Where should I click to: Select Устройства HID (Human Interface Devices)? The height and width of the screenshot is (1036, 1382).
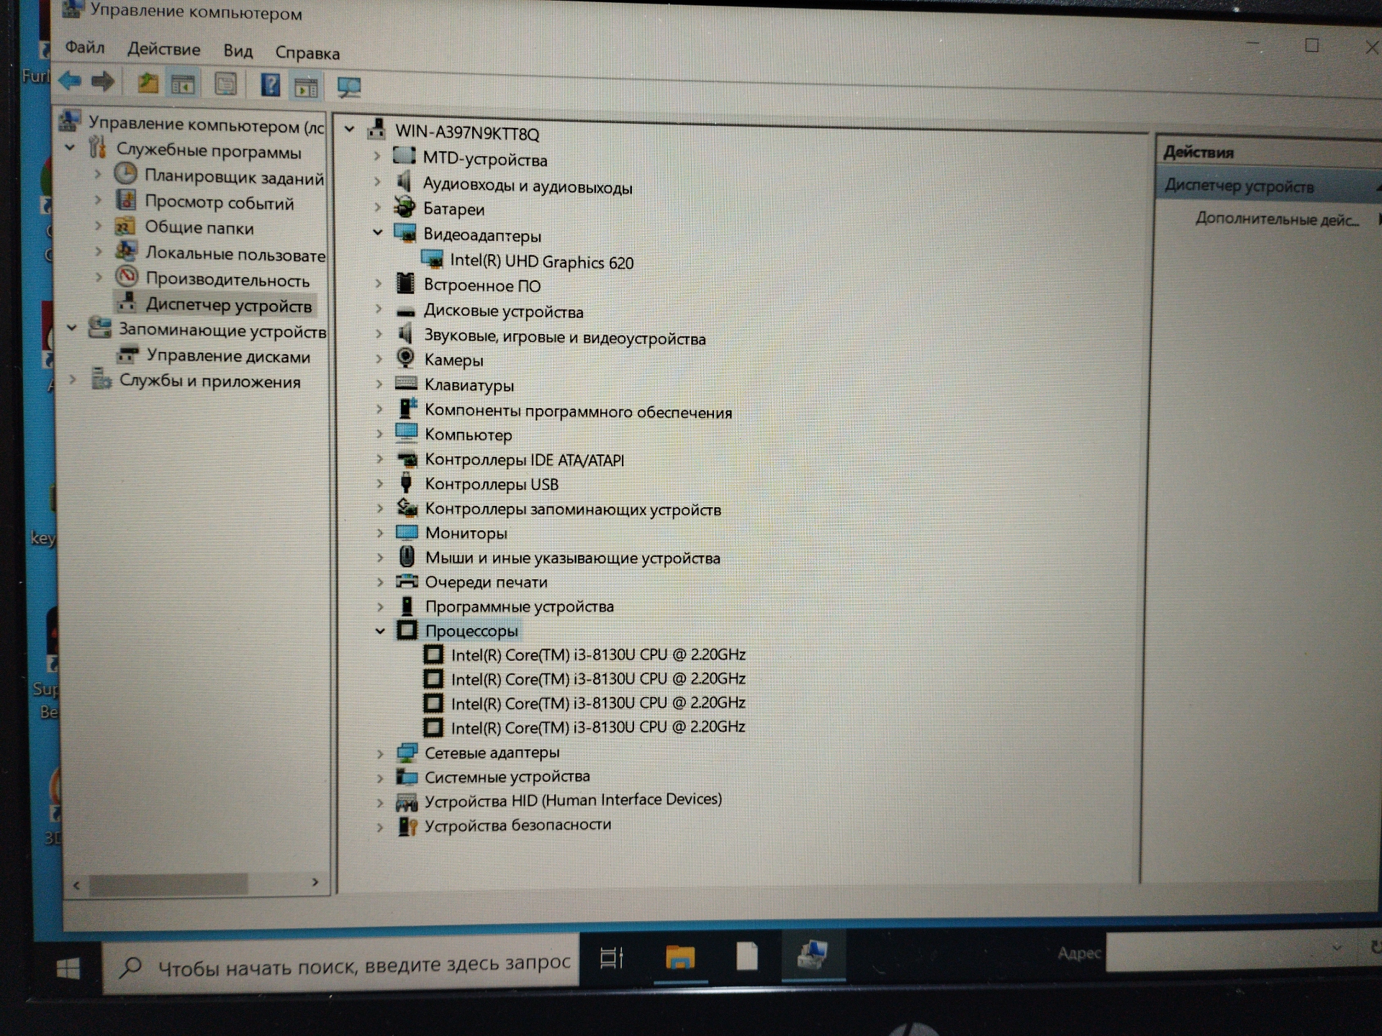(x=573, y=800)
